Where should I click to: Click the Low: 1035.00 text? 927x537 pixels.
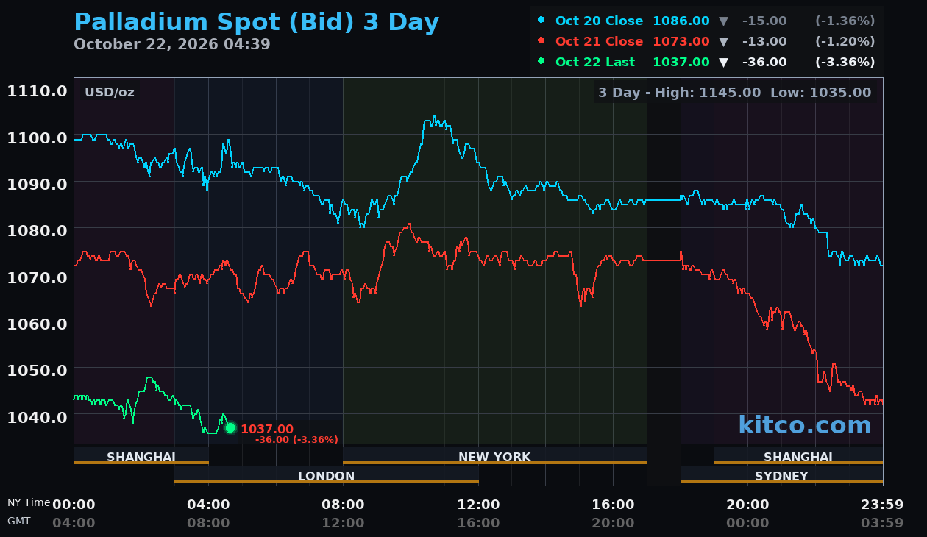(x=820, y=93)
